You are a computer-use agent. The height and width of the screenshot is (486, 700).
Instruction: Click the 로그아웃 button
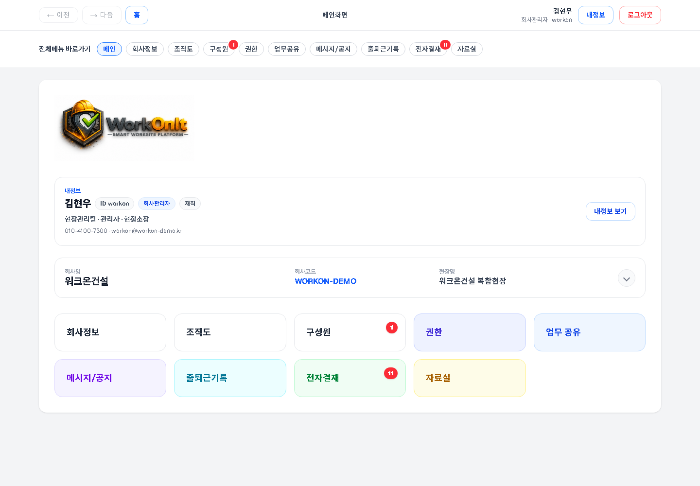(640, 15)
